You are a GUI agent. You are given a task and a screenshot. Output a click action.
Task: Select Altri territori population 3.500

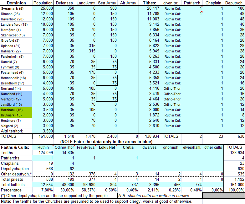(x=43, y=131)
